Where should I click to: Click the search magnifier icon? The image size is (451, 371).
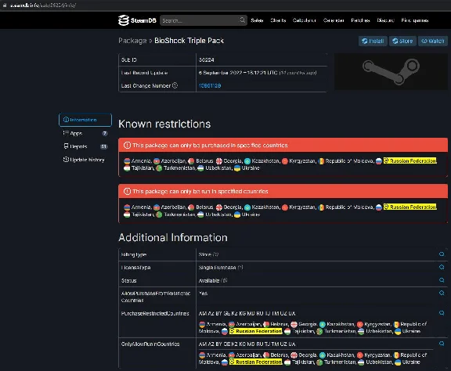[x=242, y=20]
